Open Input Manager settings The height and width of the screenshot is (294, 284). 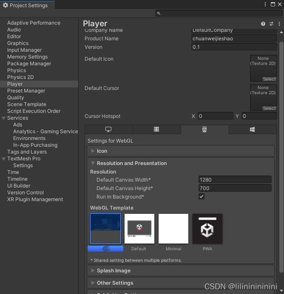pos(24,50)
